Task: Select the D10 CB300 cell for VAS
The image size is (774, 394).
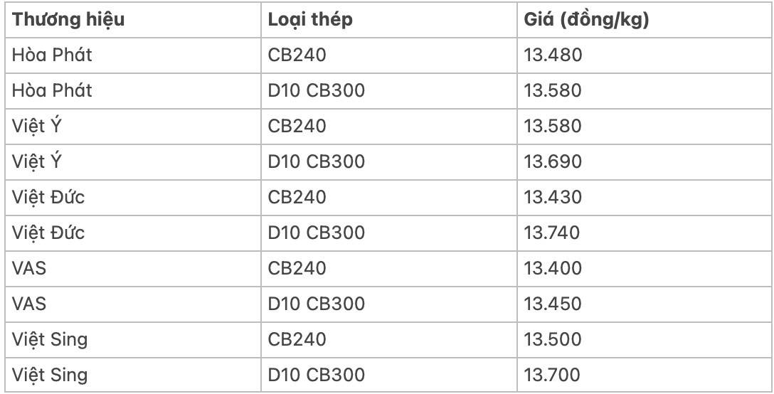Action: tap(317, 304)
